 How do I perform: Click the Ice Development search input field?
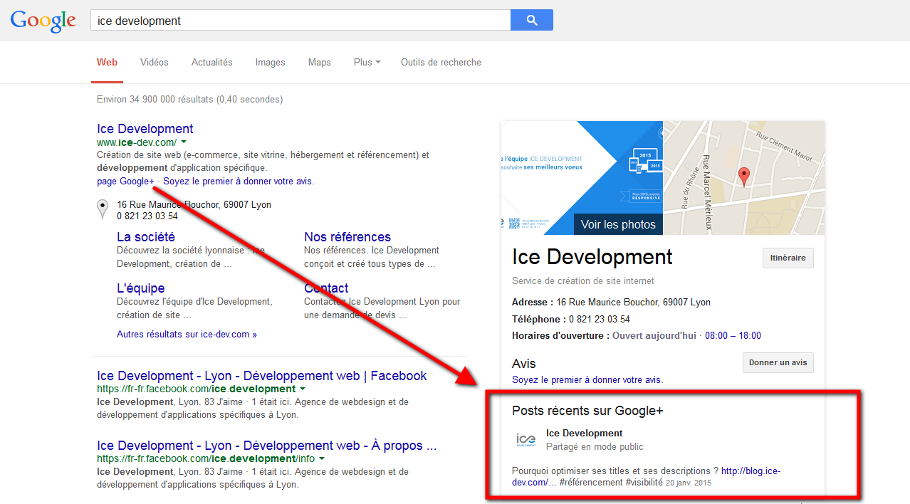point(299,19)
